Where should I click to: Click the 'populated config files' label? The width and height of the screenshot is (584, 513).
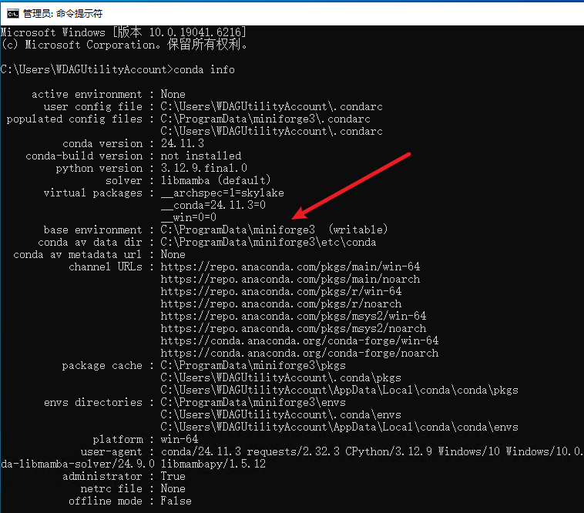pos(75,119)
